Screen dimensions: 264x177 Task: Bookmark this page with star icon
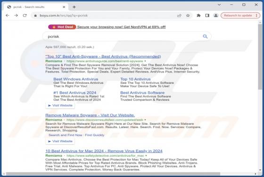point(188,16)
